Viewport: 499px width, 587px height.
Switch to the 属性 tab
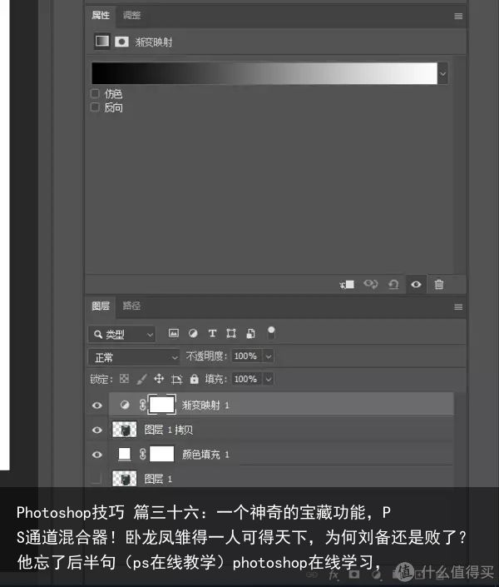click(x=101, y=15)
